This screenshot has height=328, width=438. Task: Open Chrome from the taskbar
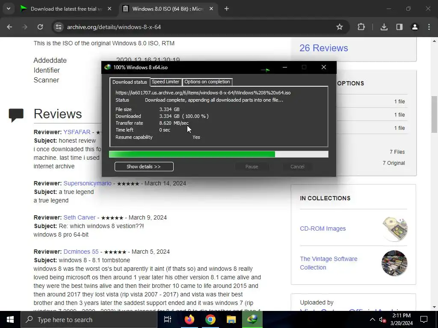pos(210,319)
